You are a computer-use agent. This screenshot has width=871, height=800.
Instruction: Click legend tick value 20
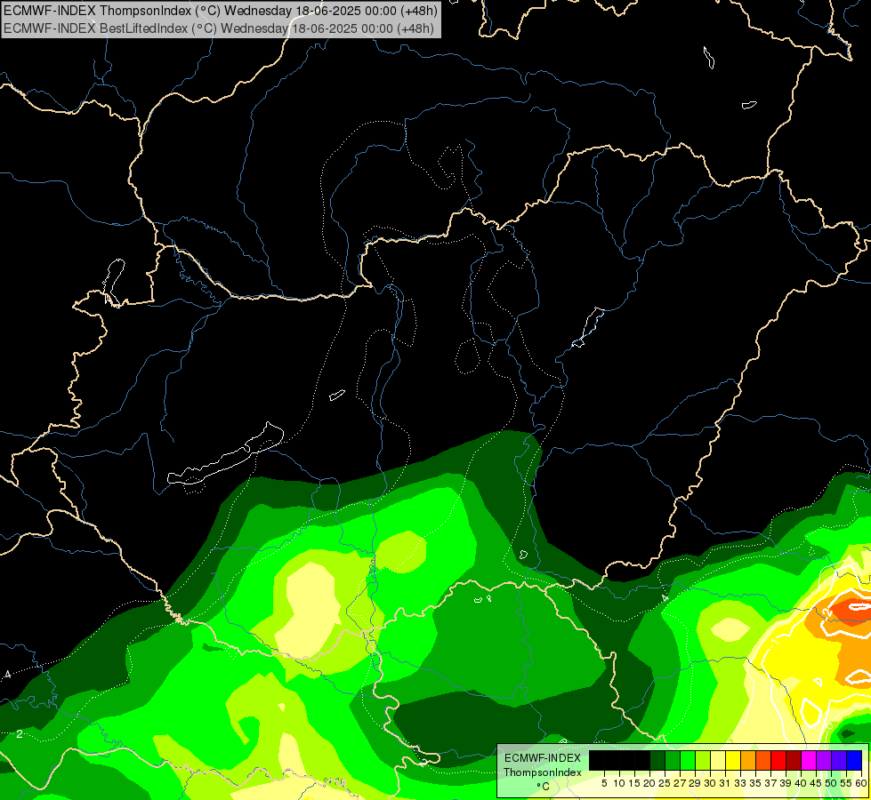tap(649, 783)
